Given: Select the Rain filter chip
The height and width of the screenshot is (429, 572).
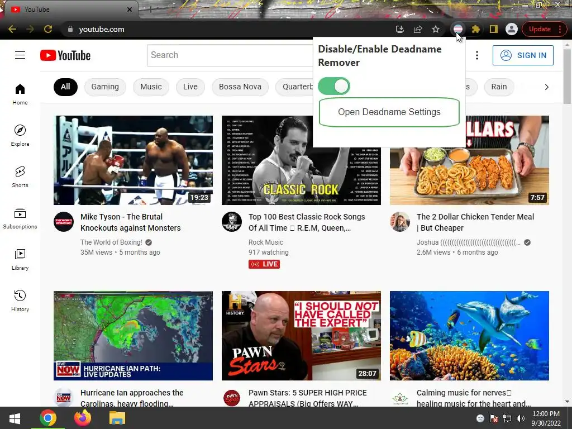Looking at the screenshot, I should [x=499, y=87].
